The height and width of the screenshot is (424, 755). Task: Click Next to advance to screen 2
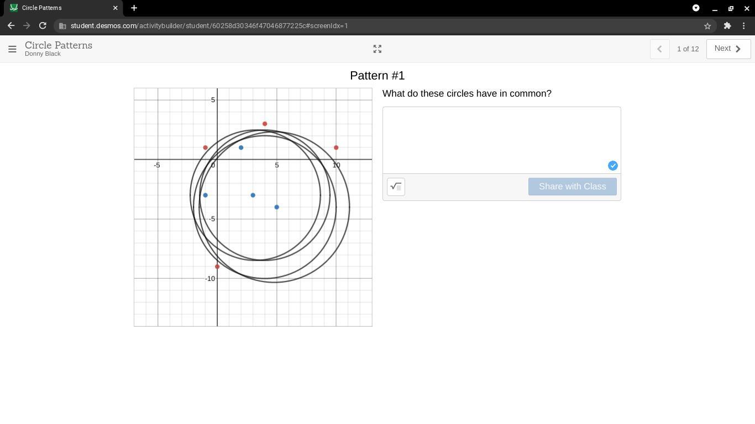coord(728,49)
